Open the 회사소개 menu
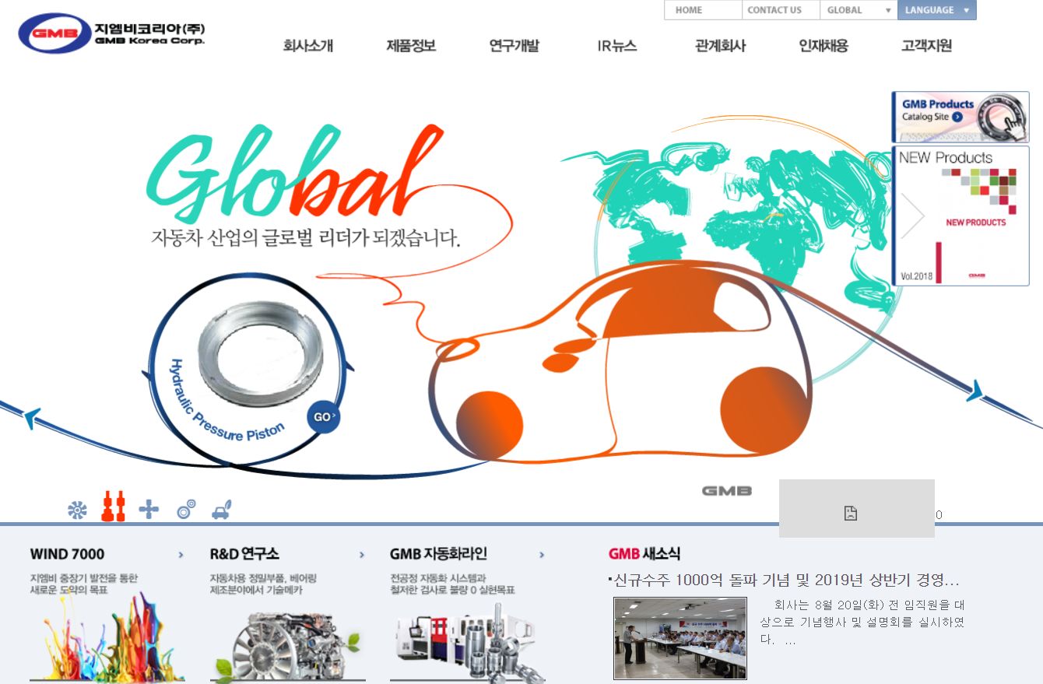 [x=308, y=45]
